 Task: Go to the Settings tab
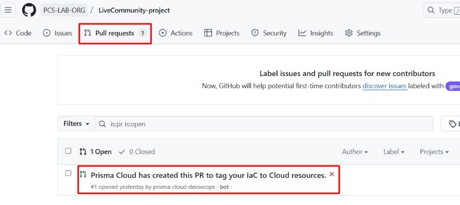pos(363,33)
